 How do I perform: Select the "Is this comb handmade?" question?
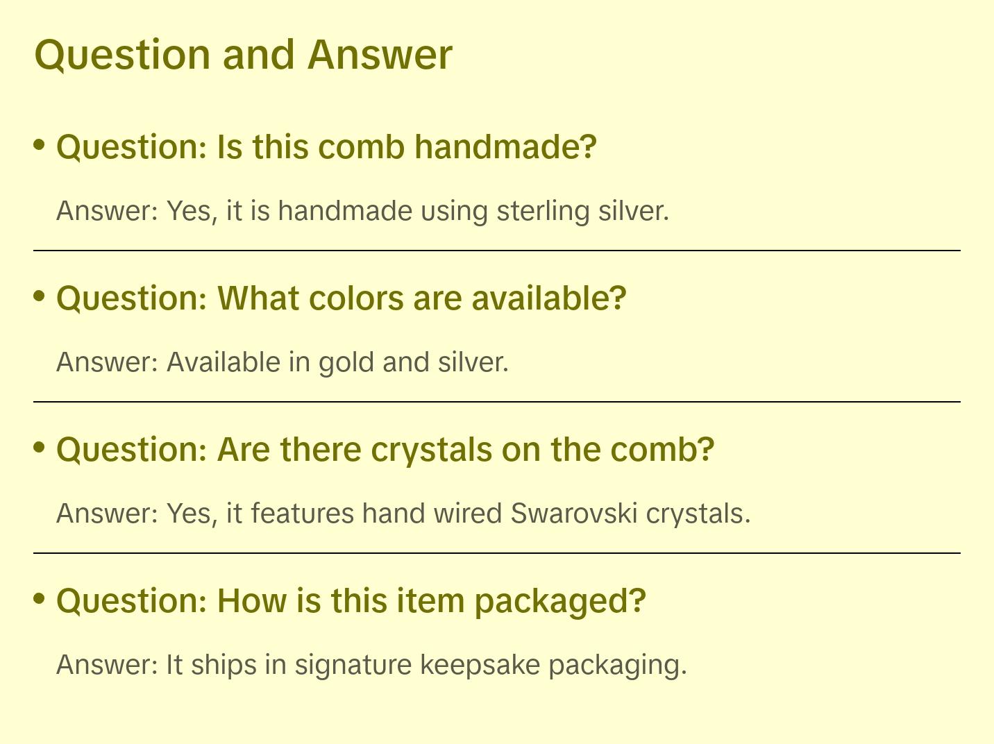(326, 147)
